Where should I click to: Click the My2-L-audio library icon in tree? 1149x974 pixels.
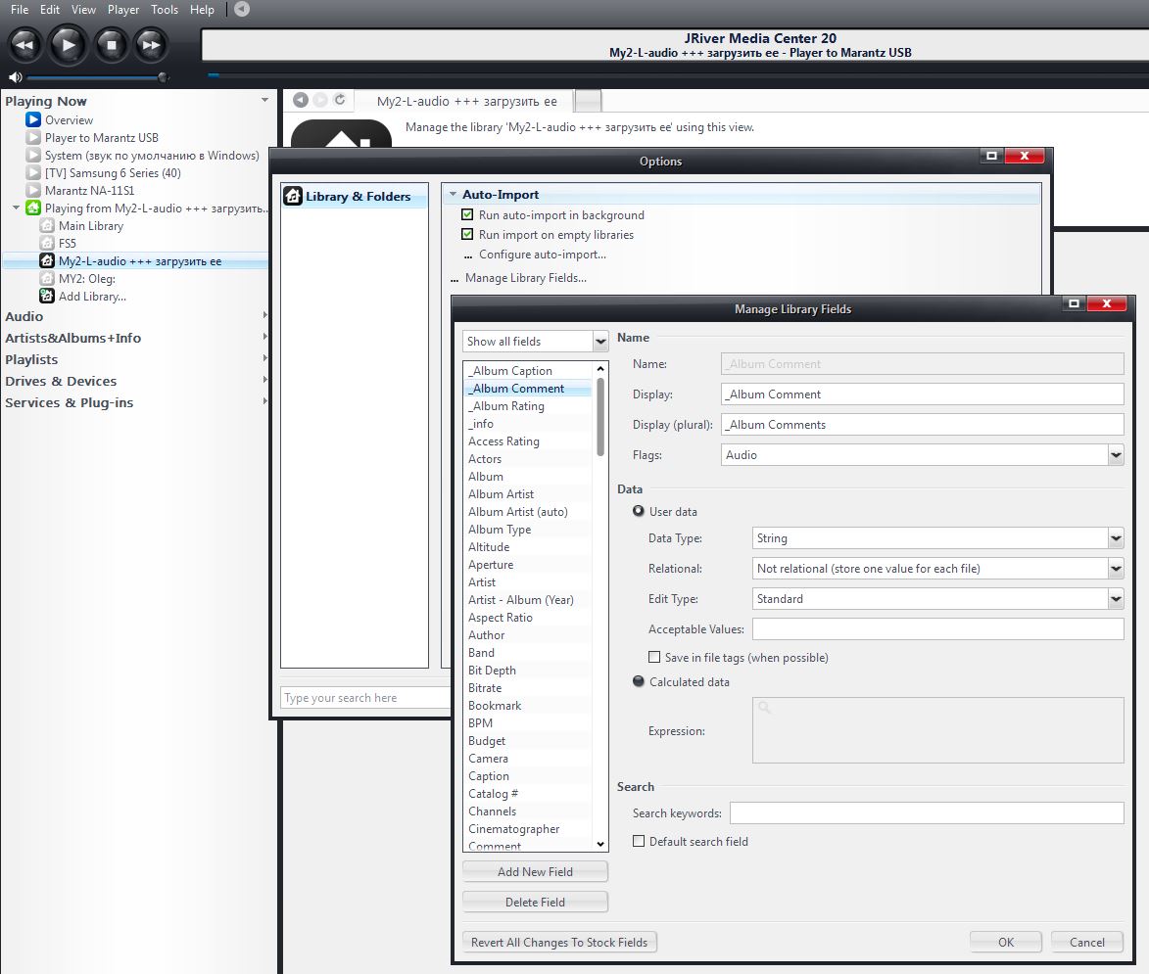[x=47, y=260]
